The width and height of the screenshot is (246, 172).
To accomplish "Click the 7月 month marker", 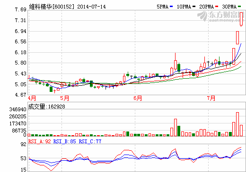I will coord(211,98).
